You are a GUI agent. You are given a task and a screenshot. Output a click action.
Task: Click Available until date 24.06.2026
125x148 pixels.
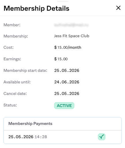tap(67, 82)
